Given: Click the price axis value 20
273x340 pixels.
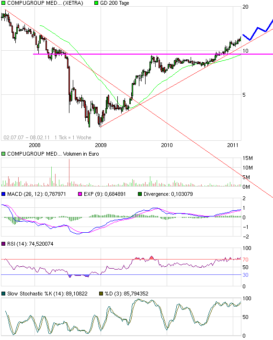Looking at the screenshot, I should pos(246,7).
